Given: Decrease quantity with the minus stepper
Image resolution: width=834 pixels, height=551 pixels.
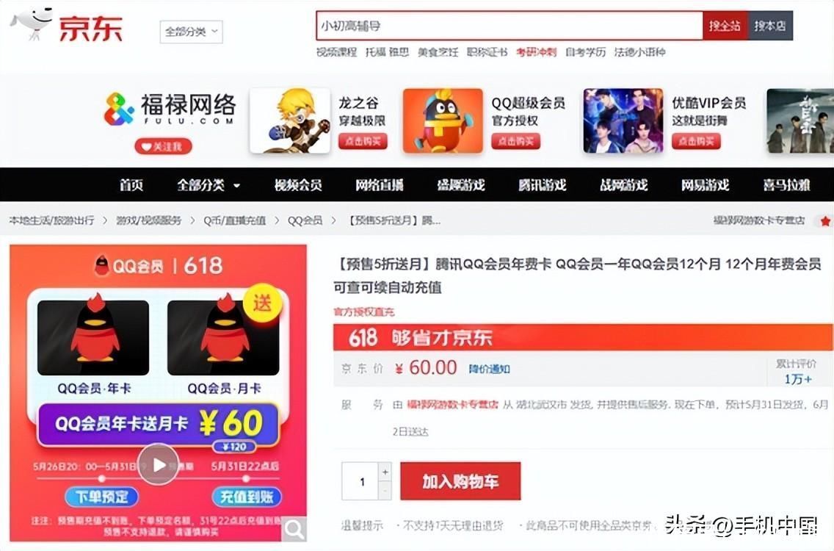Looking at the screenshot, I should click(385, 490).
